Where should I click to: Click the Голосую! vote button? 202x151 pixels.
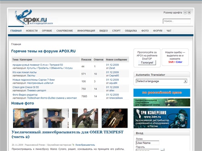pyautogui.click(x=147, y=62)
